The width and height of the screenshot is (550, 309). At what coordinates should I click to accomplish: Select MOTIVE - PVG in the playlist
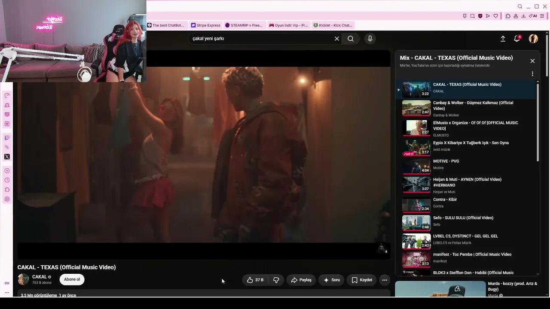coord(466,166)
